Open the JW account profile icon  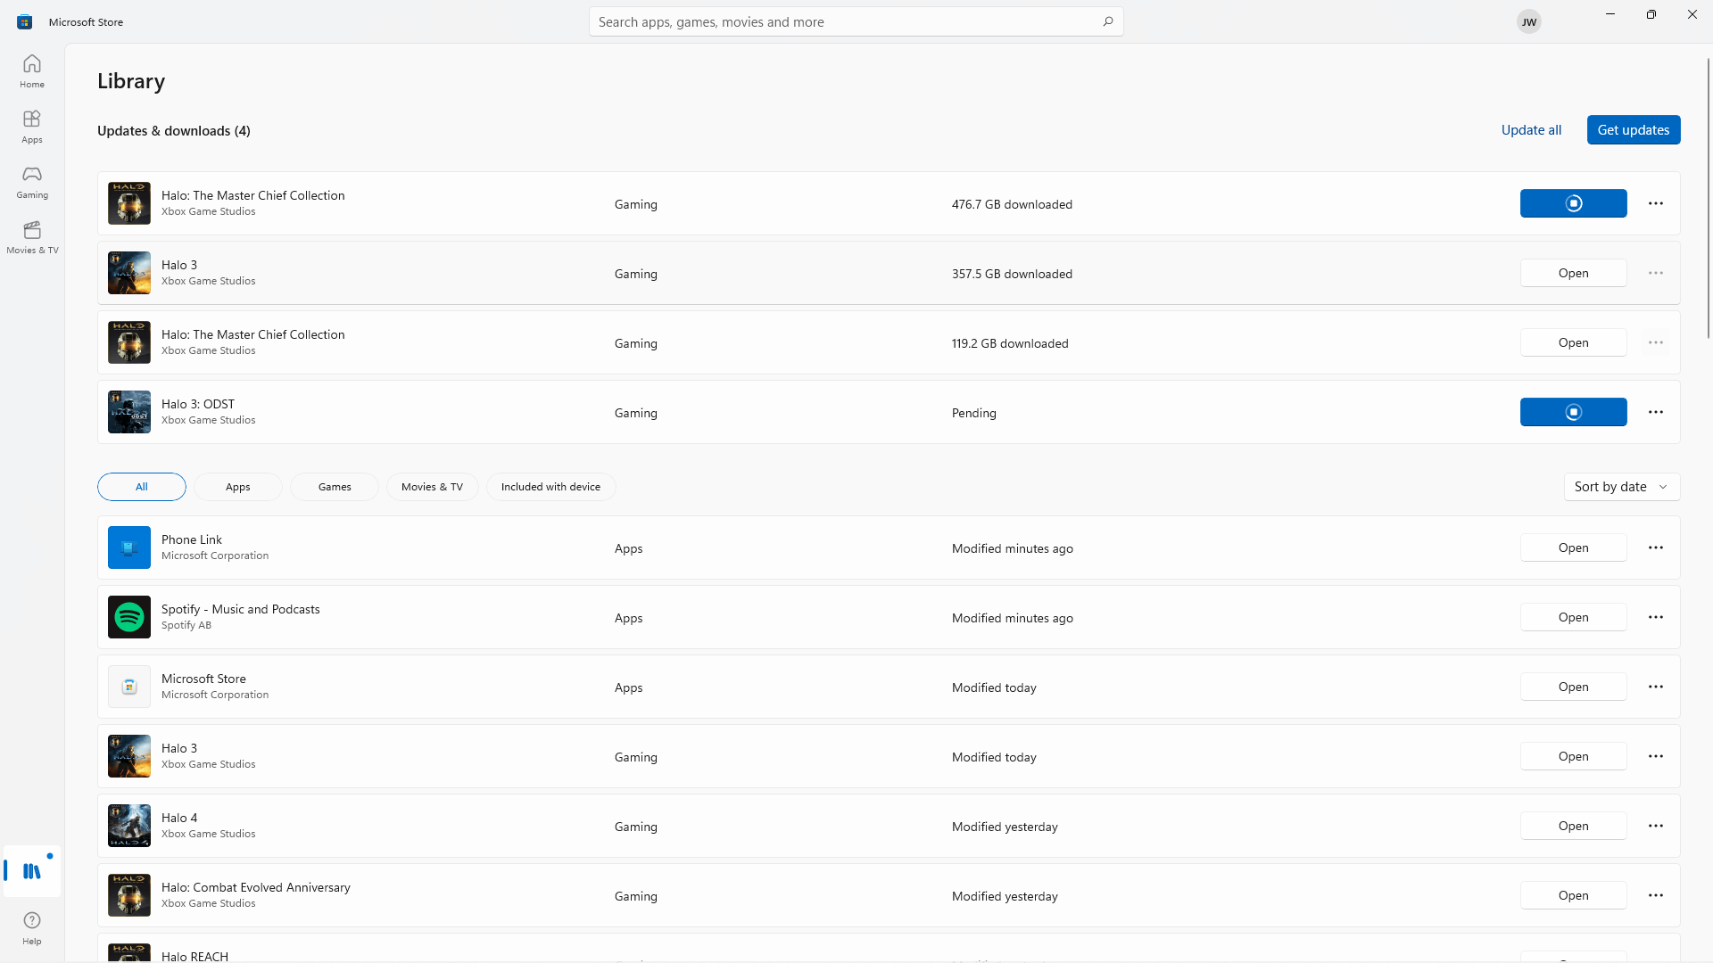click(1529, 21)
